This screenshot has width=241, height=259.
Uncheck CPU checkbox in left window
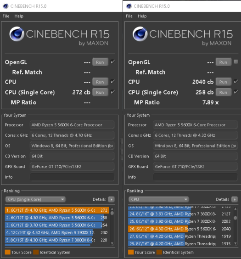click(x=112, y=81)
